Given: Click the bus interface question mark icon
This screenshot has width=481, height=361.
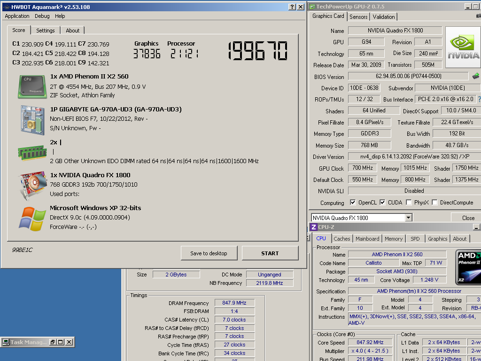Looking at the screenshot, I should (479, 99).
